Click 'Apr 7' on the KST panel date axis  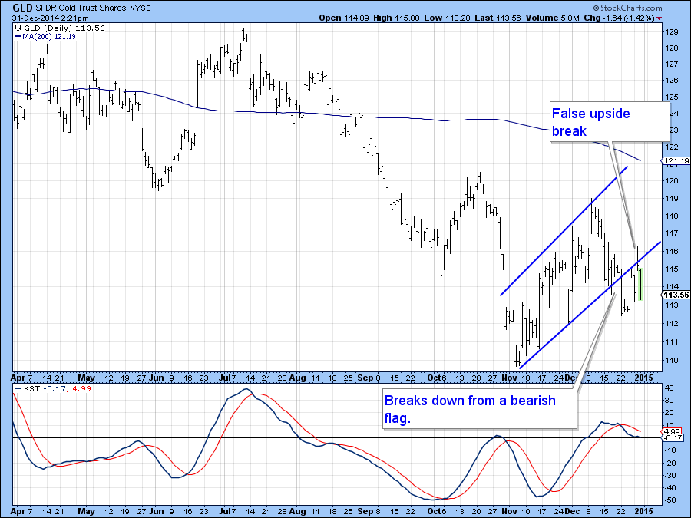[21, 511]
